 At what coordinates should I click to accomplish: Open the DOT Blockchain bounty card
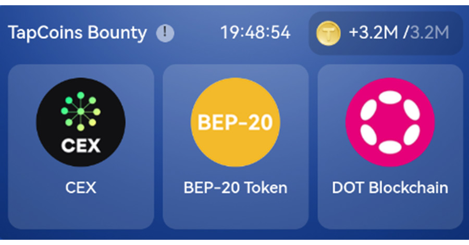coord(390,147)
